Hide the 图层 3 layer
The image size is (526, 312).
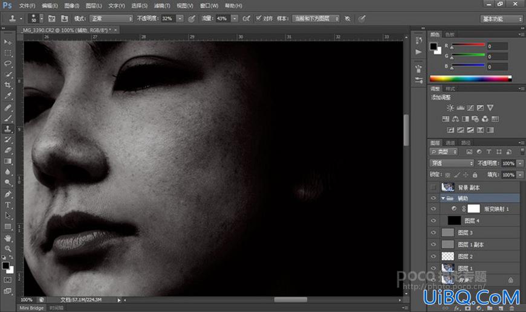click(433, 233)
